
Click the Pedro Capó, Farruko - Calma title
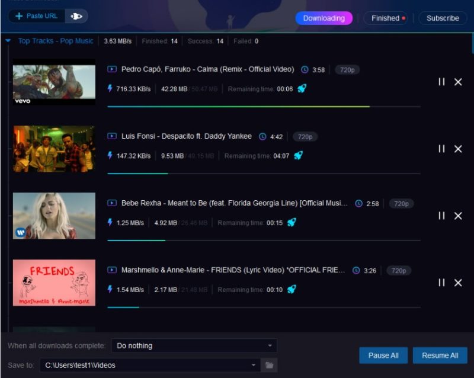[x=207, y=69]
